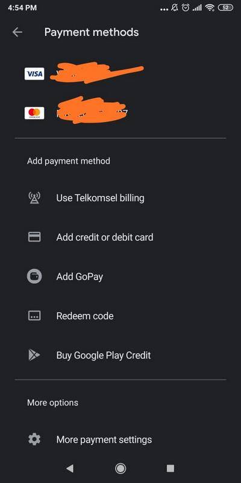Select the saved Visa card entry
Image resolution: width=241 pixels, height=483 pixels.
pos(120,74)
